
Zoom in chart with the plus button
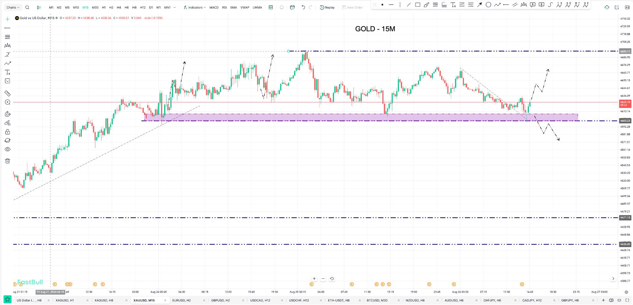tap(314, 279)
